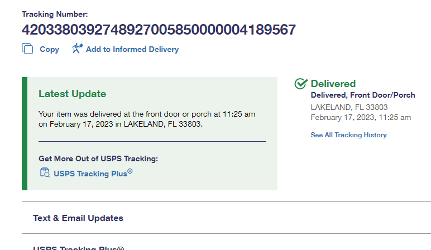Image resolution: width=431 pixels, height=250 pixels.
Task: Click the green "Delivered" status heading
Action: coord(333,84)
